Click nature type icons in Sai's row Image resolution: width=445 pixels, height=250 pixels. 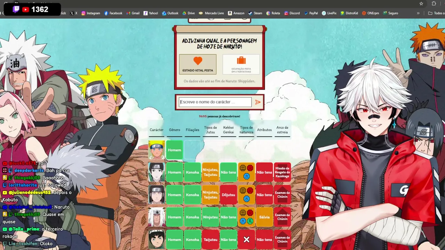246,172
